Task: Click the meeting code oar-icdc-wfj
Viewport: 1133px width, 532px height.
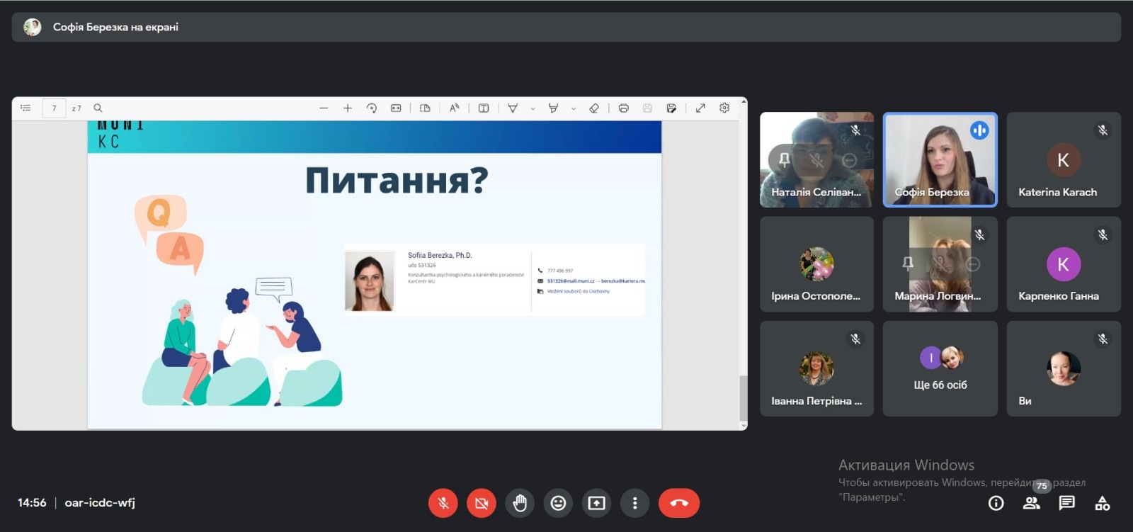Action: pyautogui.click(x=100, y=503)
